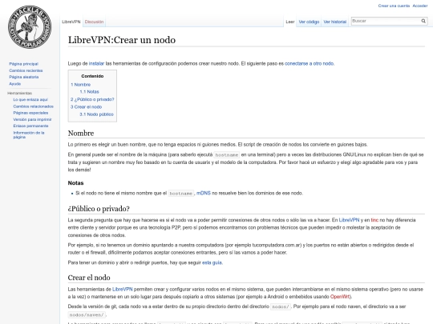Open the Ayuda sidebar link

(15, 84)
